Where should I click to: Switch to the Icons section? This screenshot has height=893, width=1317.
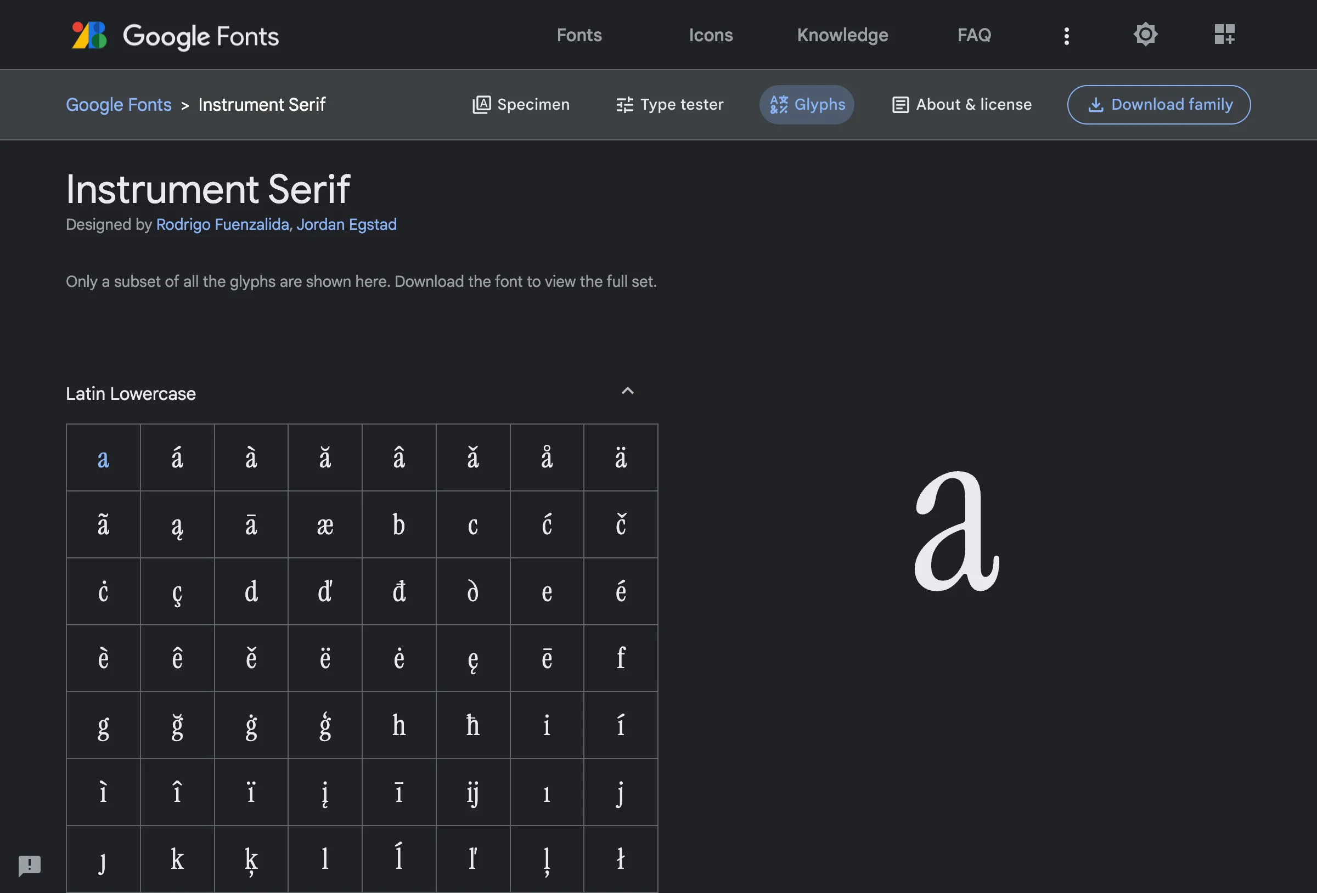click(711, 35)
